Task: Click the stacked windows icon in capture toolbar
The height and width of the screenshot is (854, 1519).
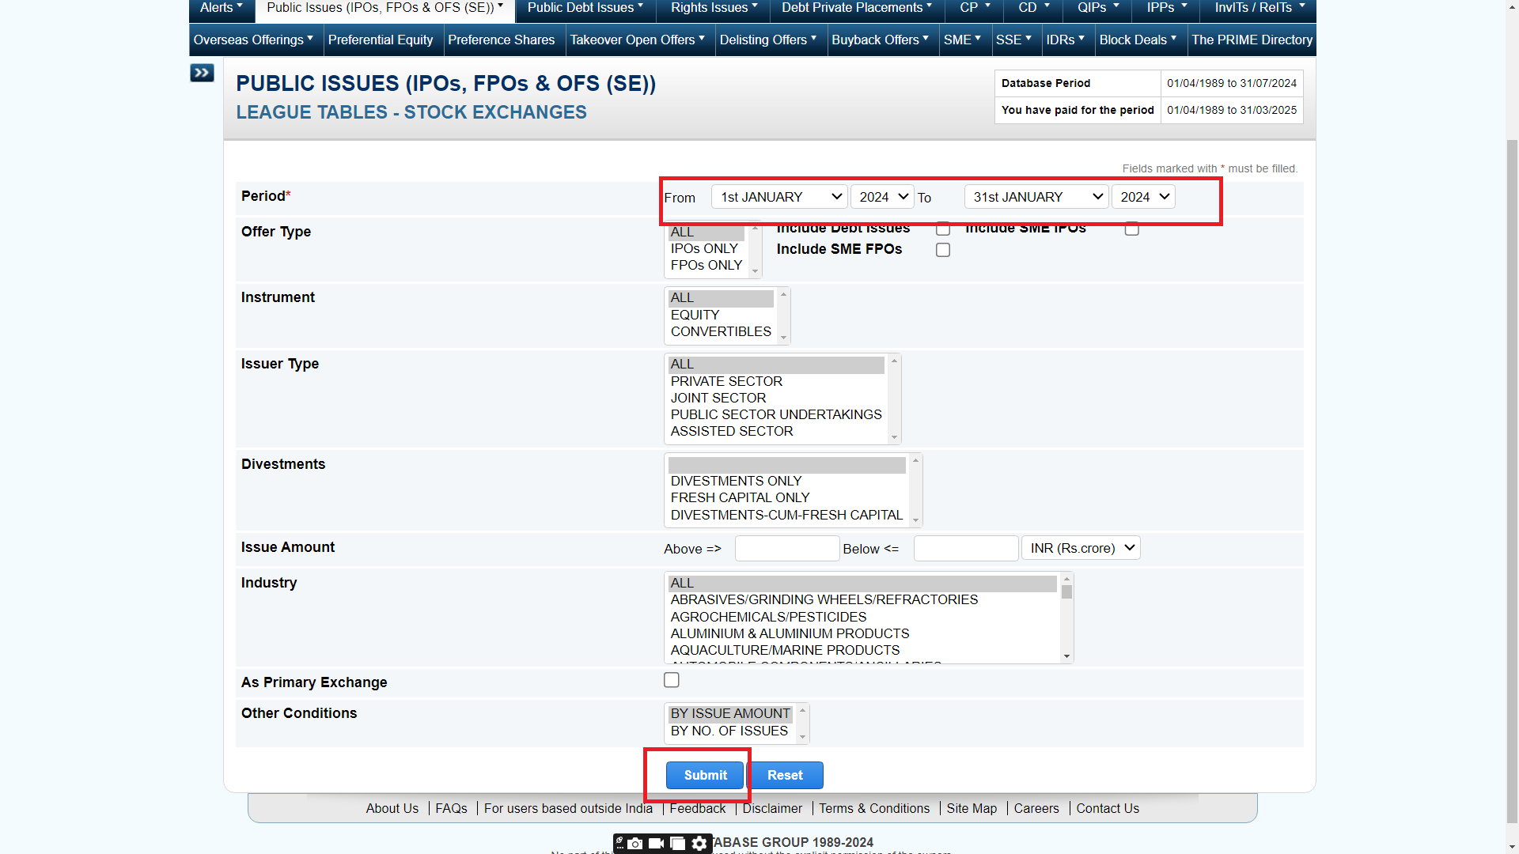Action: 678,844
